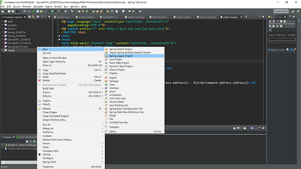Viewport: 301px width, 169px height.
Task: Click the Save icon in the toolbar
Action: [9, 11]
